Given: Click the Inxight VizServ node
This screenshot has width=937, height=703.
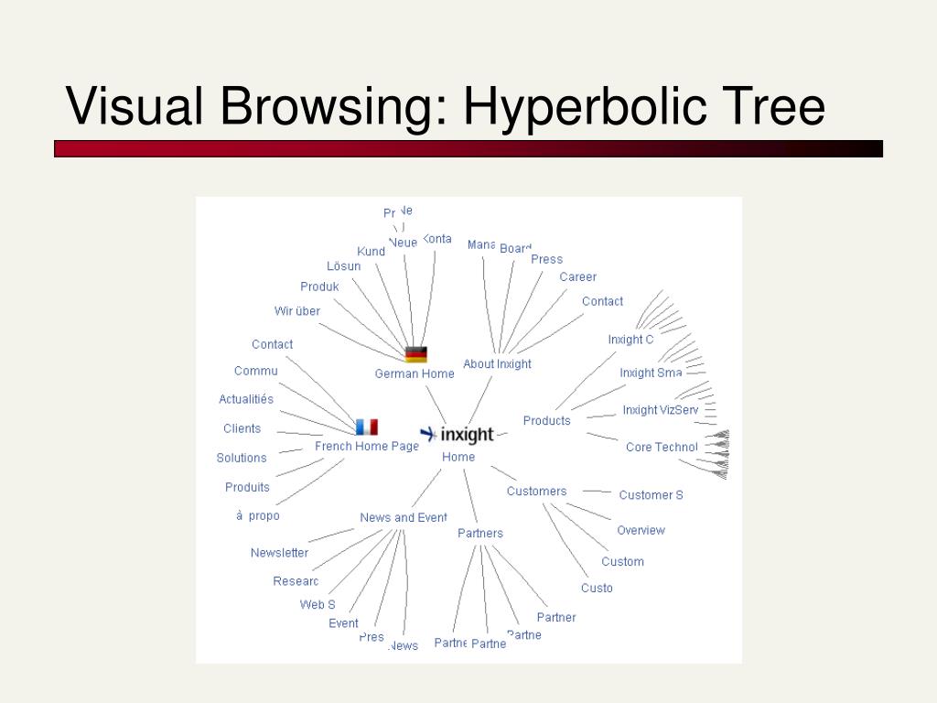Looking at the screenshot, I should 661,409.
